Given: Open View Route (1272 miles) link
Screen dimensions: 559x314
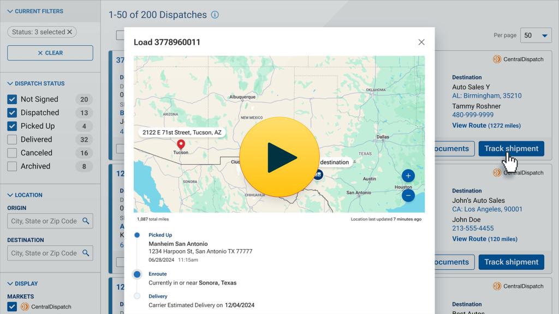Looking at the screenshot, I should [x=486, y=125].
